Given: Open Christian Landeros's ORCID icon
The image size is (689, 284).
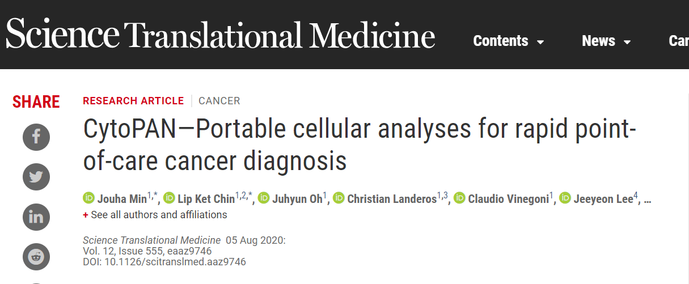Looking at the screenshot, I should point(339,198).
